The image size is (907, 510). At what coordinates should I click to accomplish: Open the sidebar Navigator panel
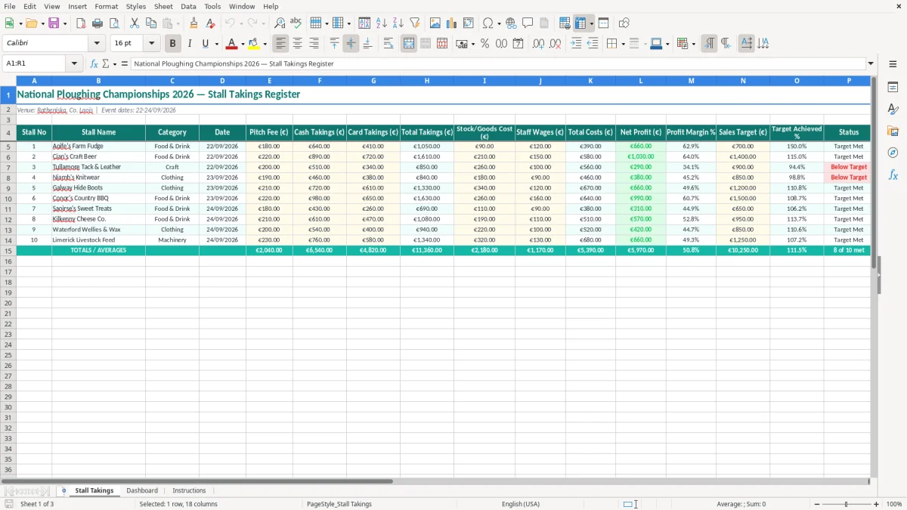point(893,153)
